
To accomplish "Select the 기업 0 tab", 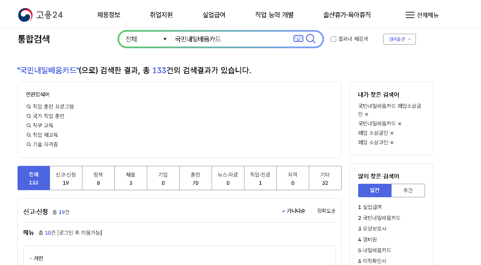I will (163, 178).
